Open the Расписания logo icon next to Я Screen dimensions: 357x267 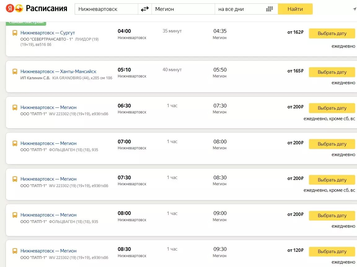pyautogui.click(x=19, y=8)
